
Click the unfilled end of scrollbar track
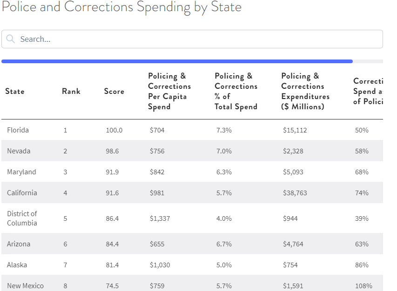[x=368, y=61]
